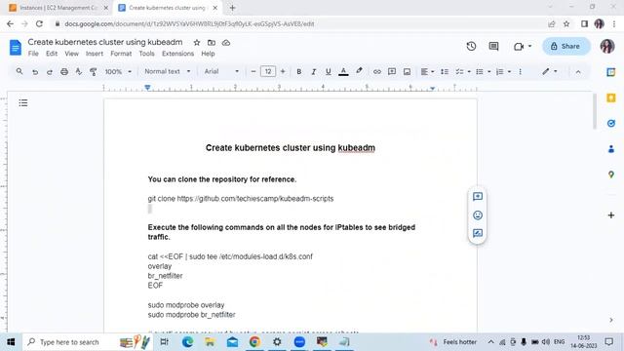Add a comment from the toolbar
This screenshot has width=624, height=351.
(x=392, y=71)
